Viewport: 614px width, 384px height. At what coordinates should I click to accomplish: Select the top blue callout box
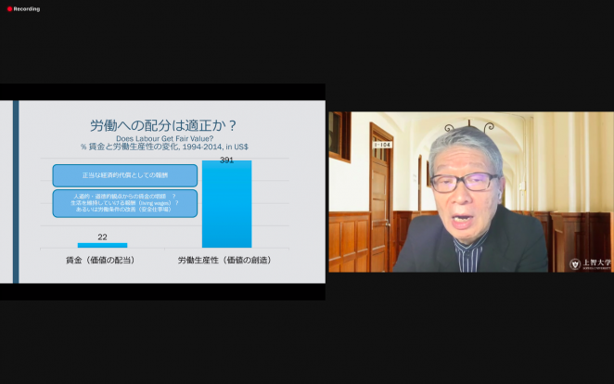click(124, 174)
